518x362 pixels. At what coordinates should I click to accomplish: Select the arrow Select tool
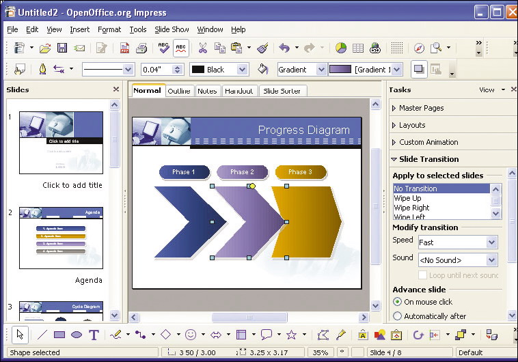coord(20,335)
